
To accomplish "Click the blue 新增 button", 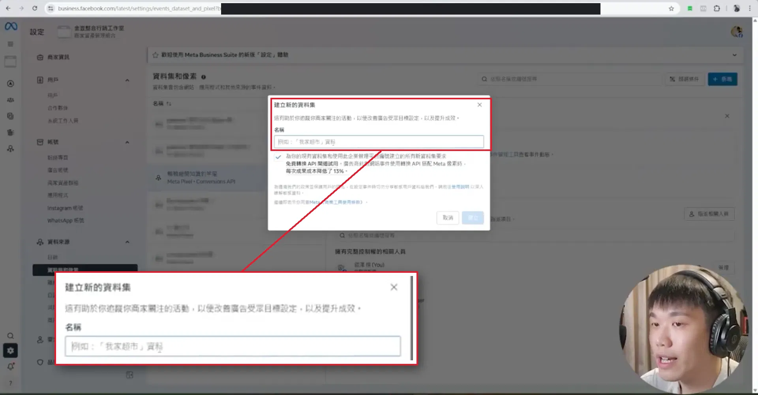I will pyautogui.click(x=722, y=79).
